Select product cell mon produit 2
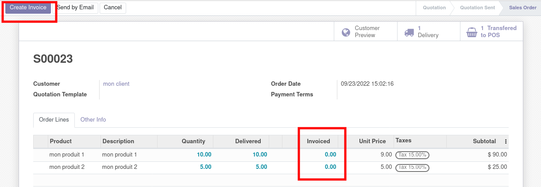The image size is (541, 187). click(67, 167)
